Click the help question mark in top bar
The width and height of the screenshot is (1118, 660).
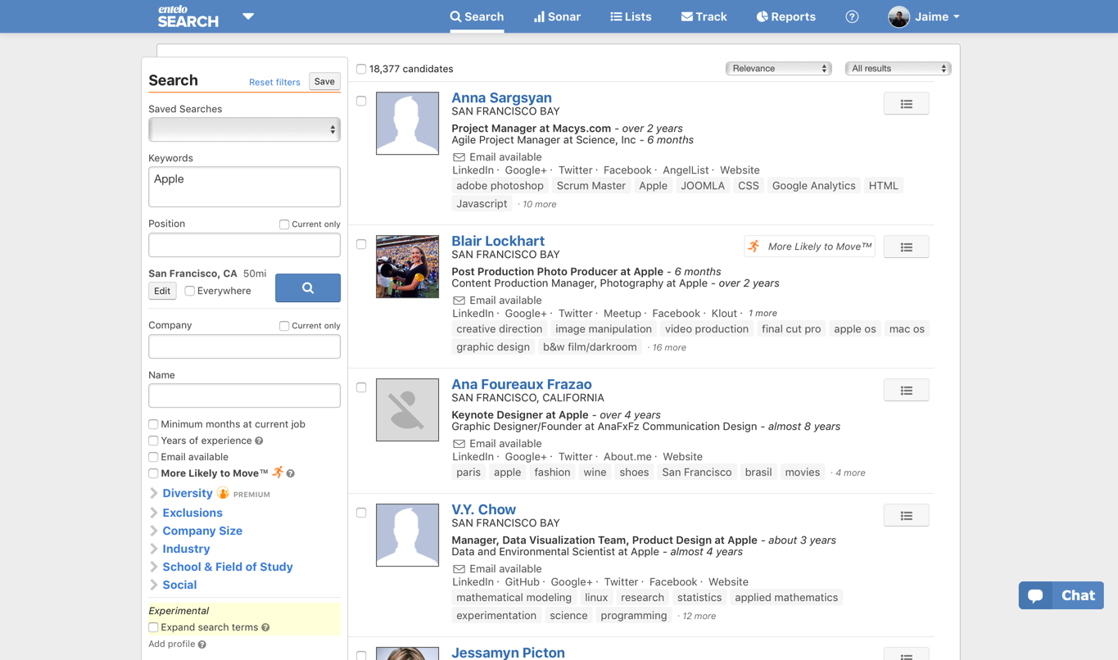click(x=852, y=16)
